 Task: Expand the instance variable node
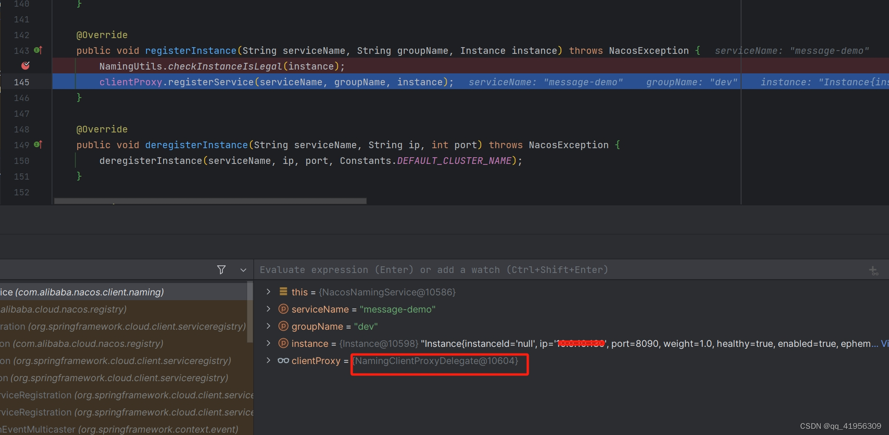coord(269,343)
